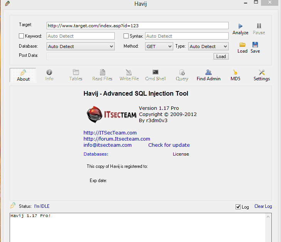Open the Info tab
This screenshot has height=242, width=281.
49,75
